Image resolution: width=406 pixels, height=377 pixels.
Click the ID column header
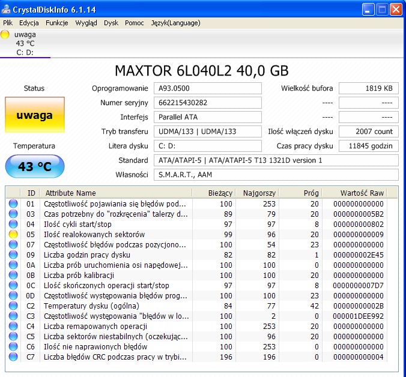click(30, 193)
